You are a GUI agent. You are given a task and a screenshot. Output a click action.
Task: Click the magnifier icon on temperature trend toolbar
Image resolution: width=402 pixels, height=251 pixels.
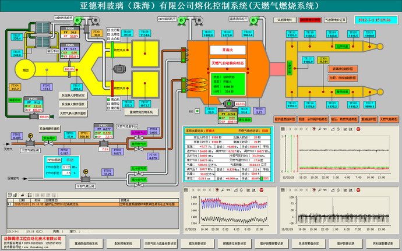pos(223,190)
